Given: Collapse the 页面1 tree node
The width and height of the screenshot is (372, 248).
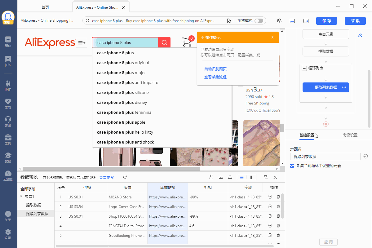Looking at the screenshot, I should 21,196.
